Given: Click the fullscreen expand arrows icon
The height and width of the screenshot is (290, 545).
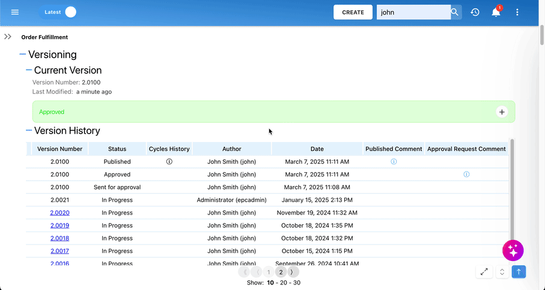Looking at the screenshot, I should pyautogui.click(x=484, y=272).
